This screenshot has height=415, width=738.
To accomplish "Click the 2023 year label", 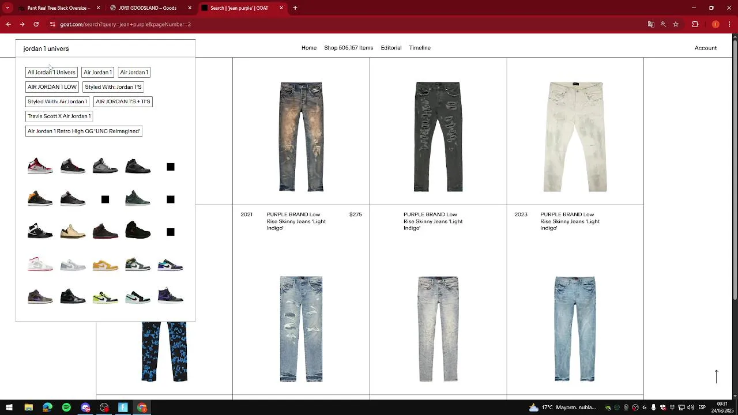I will point(521,214).
